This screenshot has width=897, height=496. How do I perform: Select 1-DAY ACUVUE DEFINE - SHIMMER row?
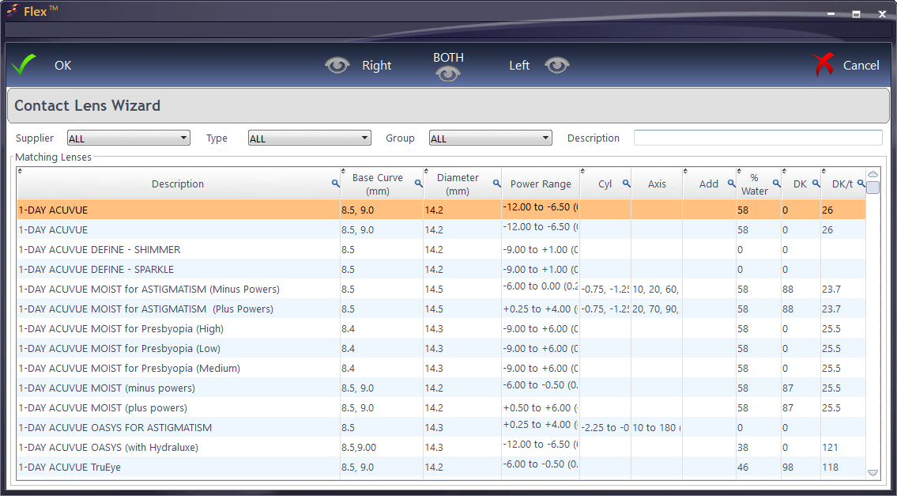click(441, 250)
